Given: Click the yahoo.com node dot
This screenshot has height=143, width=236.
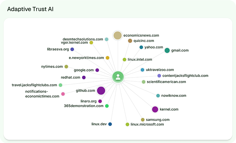Looking at the screenshot, I should [141, 47].
